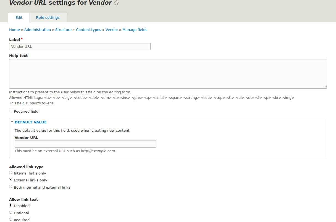
Task: Click the DEFAULT VALUE disclosure triangle
Action: [x=12, y=122]
